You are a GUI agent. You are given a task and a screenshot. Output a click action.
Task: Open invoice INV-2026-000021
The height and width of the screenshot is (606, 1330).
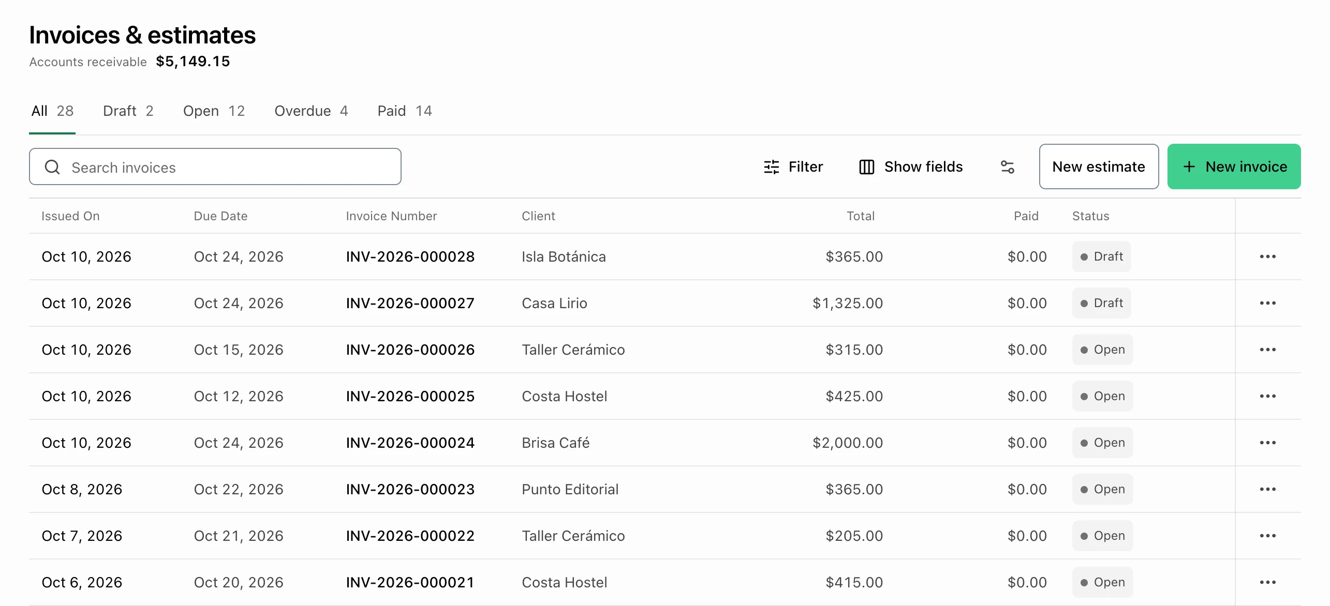point(410,582)
